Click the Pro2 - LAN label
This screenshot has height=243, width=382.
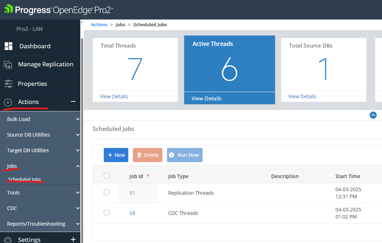(29, 29)
